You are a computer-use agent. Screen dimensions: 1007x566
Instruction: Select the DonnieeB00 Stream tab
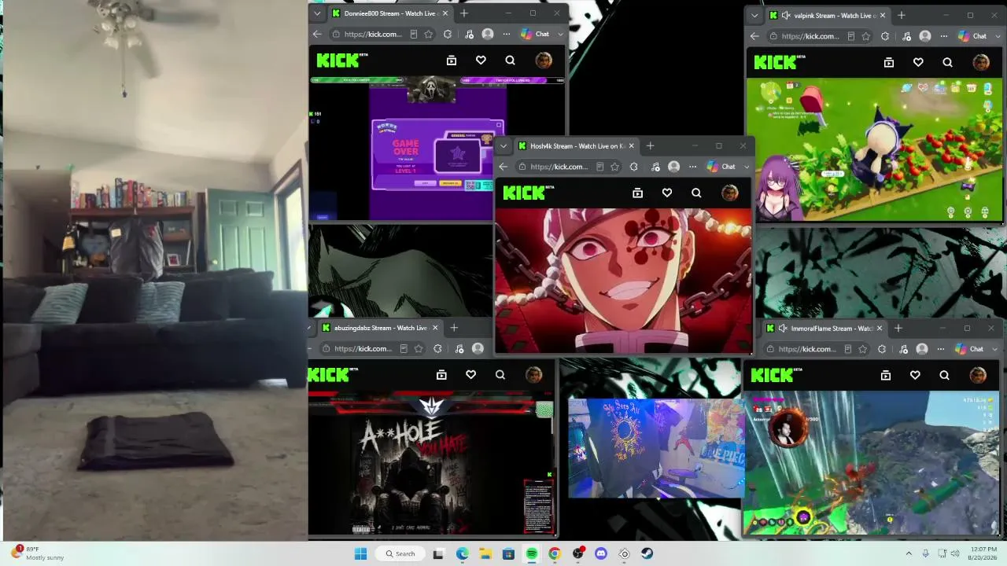389,13
